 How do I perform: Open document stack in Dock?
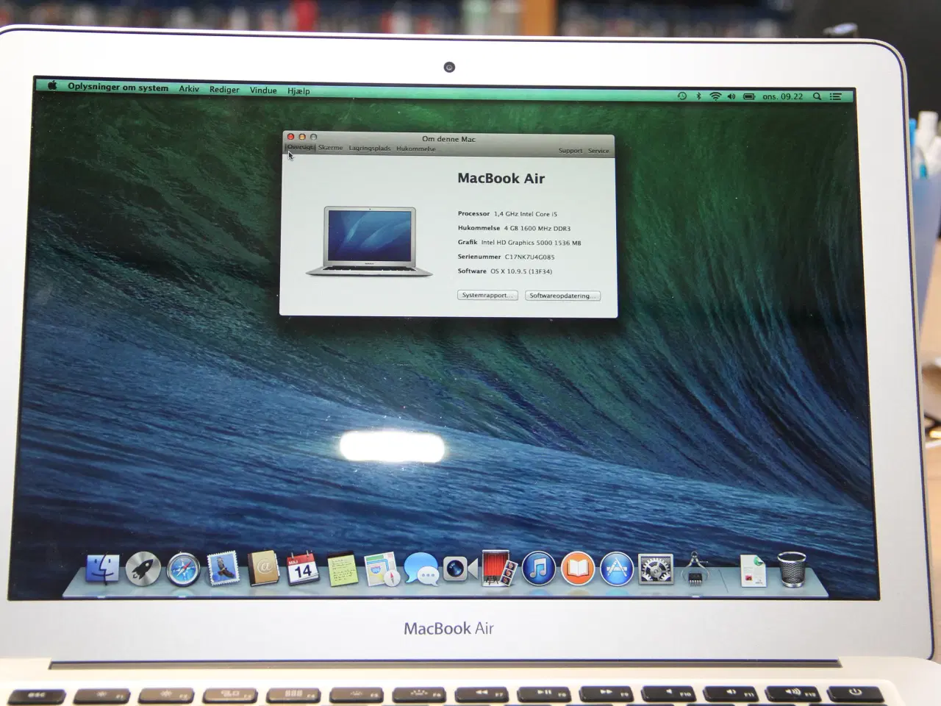click(x=752, y=571)
